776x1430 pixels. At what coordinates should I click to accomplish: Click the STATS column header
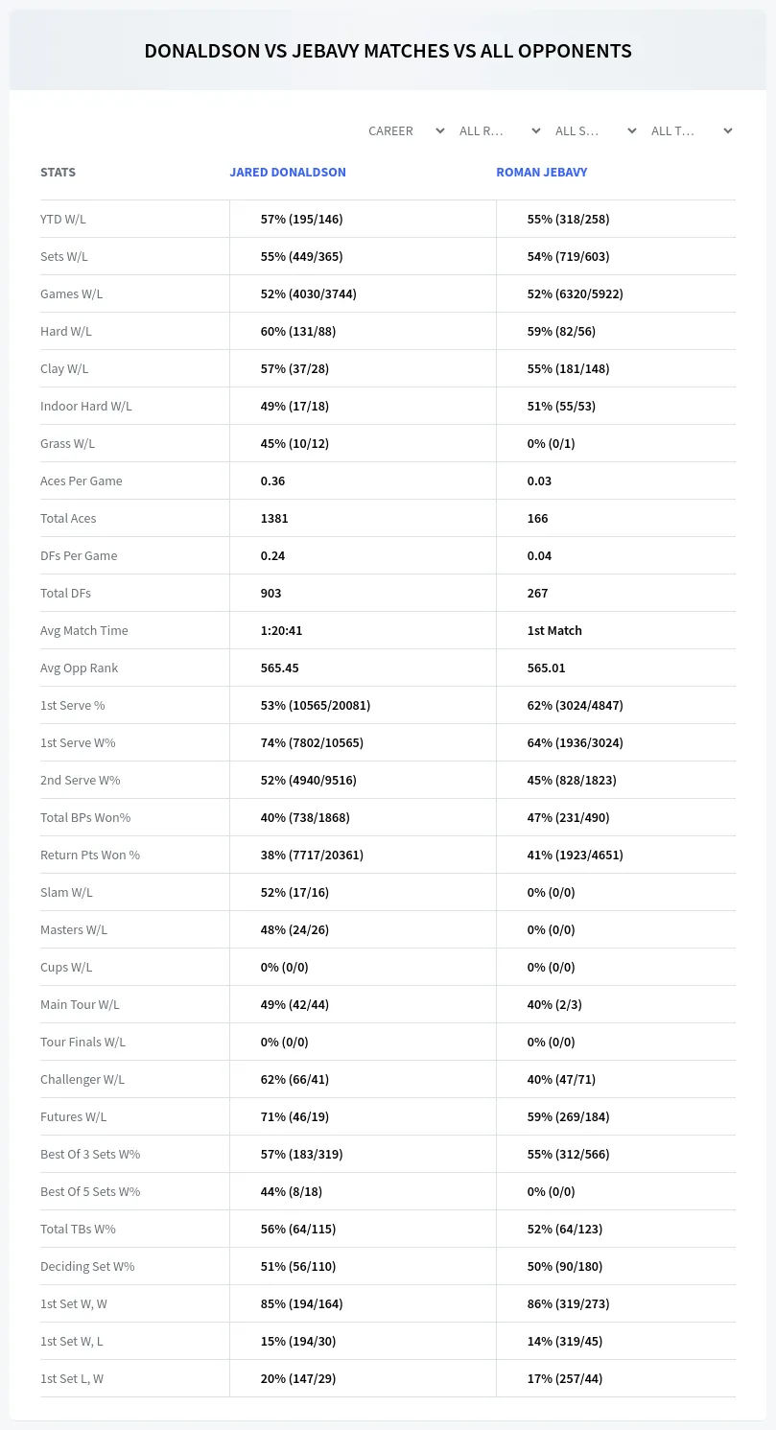pyautogui.click(x=58, y=173)
